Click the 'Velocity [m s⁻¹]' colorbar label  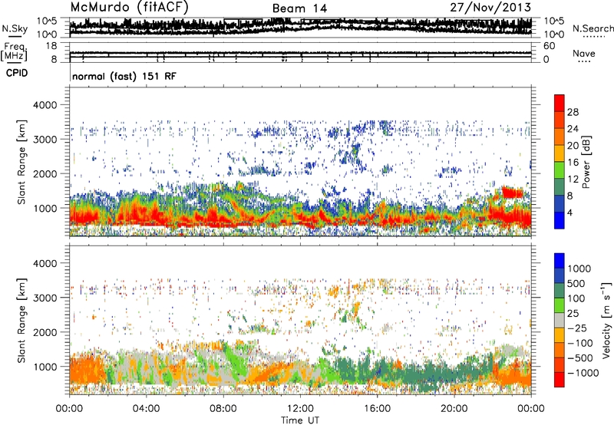(606, 320)
